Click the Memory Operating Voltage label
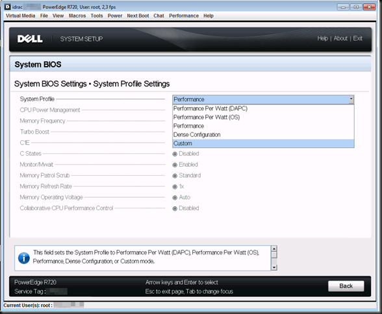This screenshot has width=382, height=314. click(51, 197)
